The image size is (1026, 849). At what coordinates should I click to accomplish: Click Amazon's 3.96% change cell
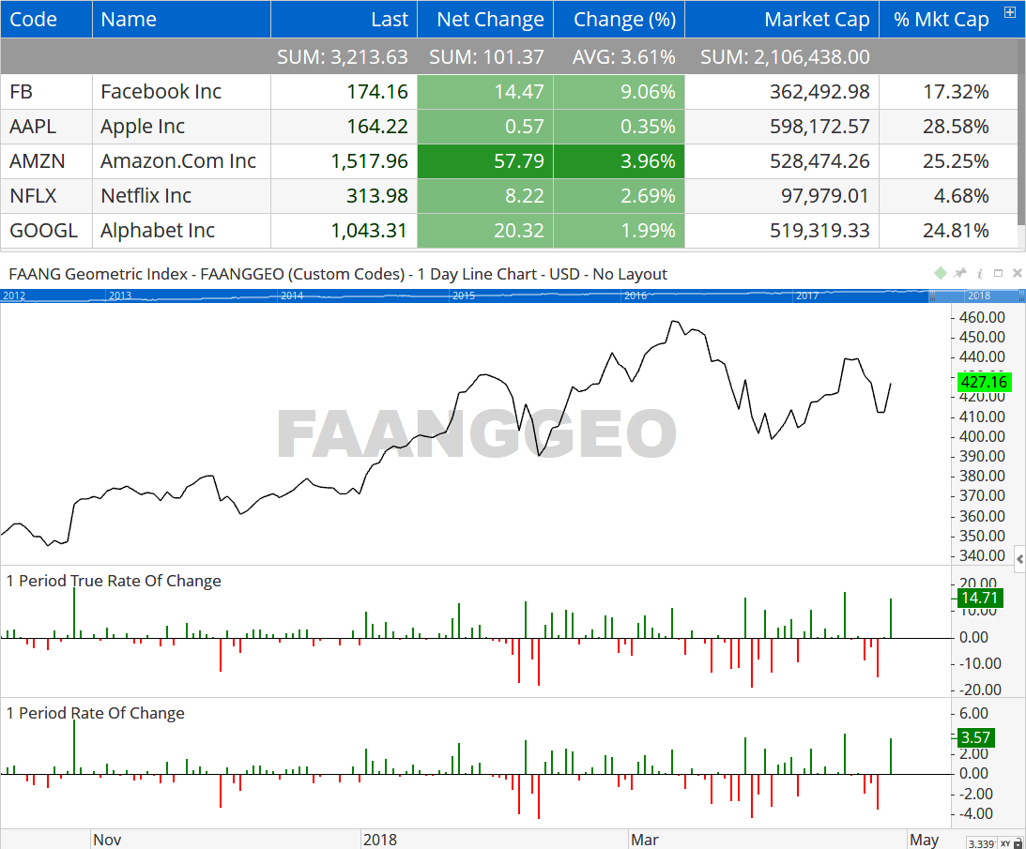619,161
